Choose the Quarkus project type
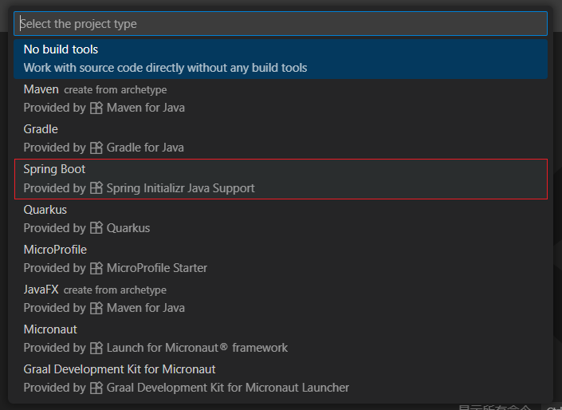562x410 pixels. click(x=281, y=219)
